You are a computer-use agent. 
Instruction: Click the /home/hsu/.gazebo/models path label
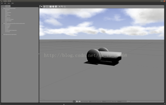9,8
